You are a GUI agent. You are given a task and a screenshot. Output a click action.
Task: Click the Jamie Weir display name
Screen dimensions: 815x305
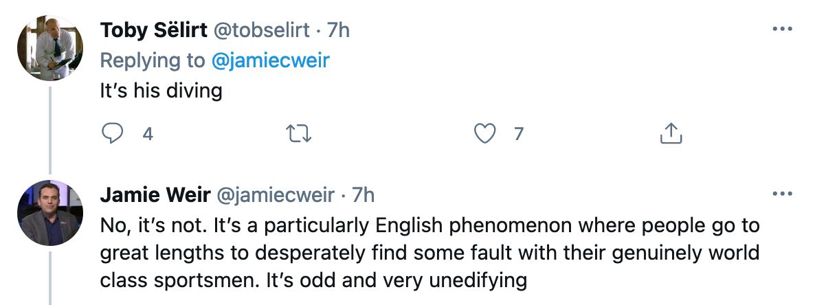(155, 195)
